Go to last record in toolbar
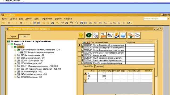Screen dimensions: 170x95 pos(21,23)
